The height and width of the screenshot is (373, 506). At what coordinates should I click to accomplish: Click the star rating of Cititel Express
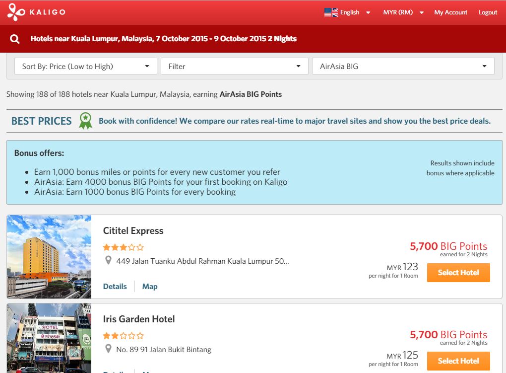pos(123,247)
